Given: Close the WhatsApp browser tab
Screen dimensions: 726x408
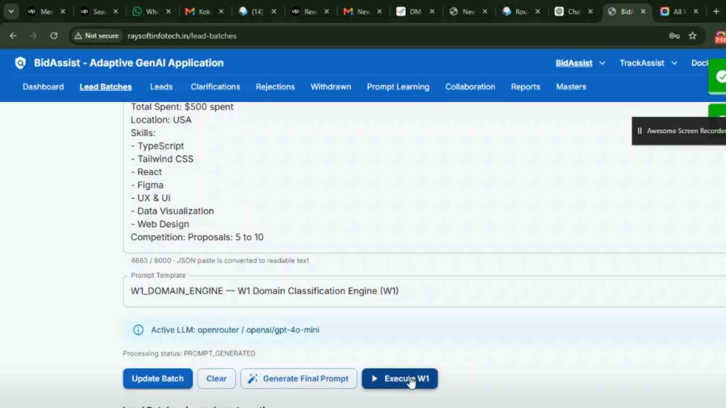Looking at the screenshot, I should tap(168, 11).
